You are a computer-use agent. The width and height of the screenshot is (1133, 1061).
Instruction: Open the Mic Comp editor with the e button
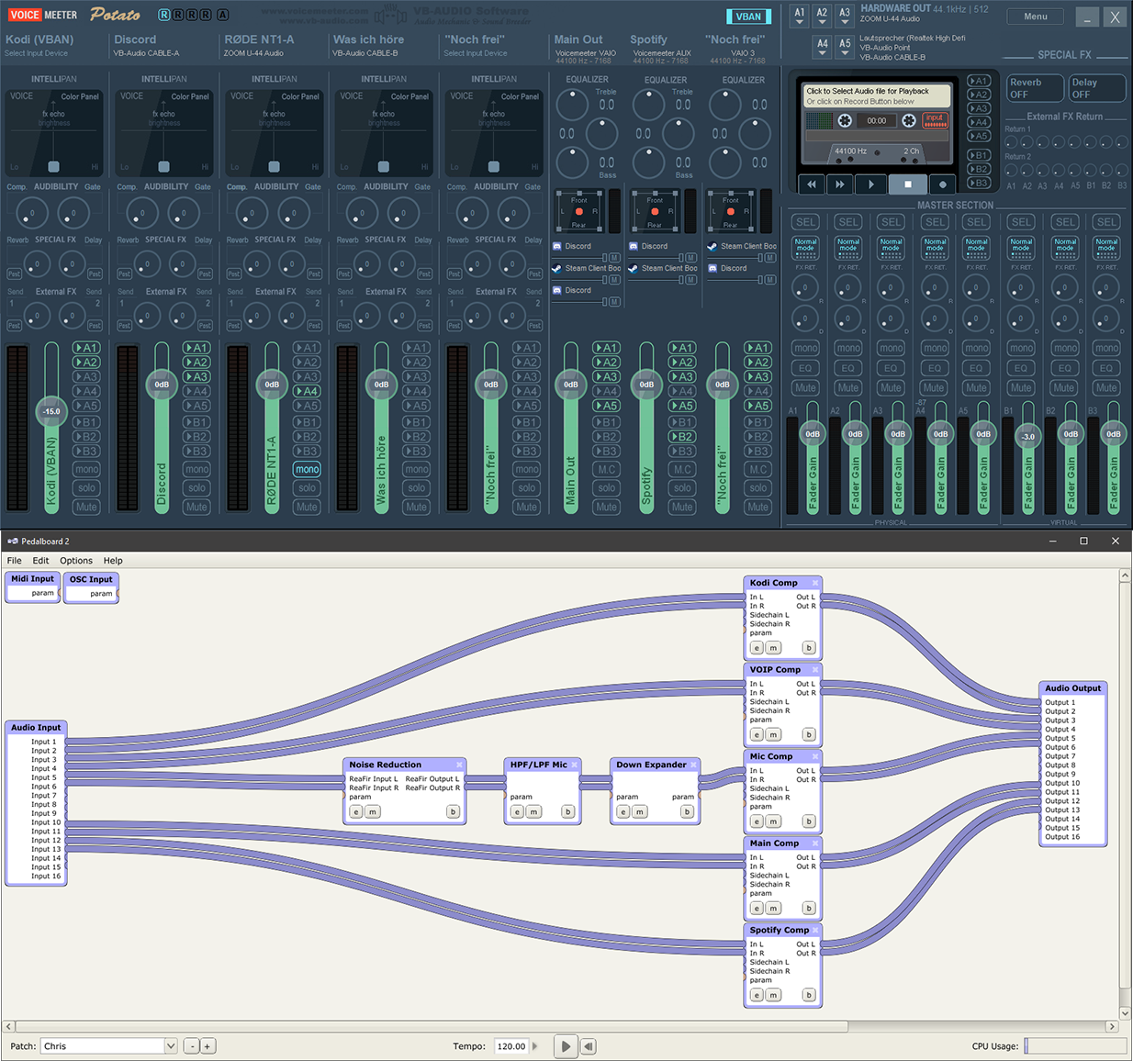pos(757,821)
